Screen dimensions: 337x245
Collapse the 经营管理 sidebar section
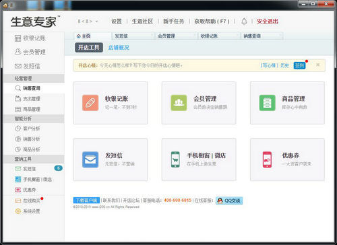34,78
